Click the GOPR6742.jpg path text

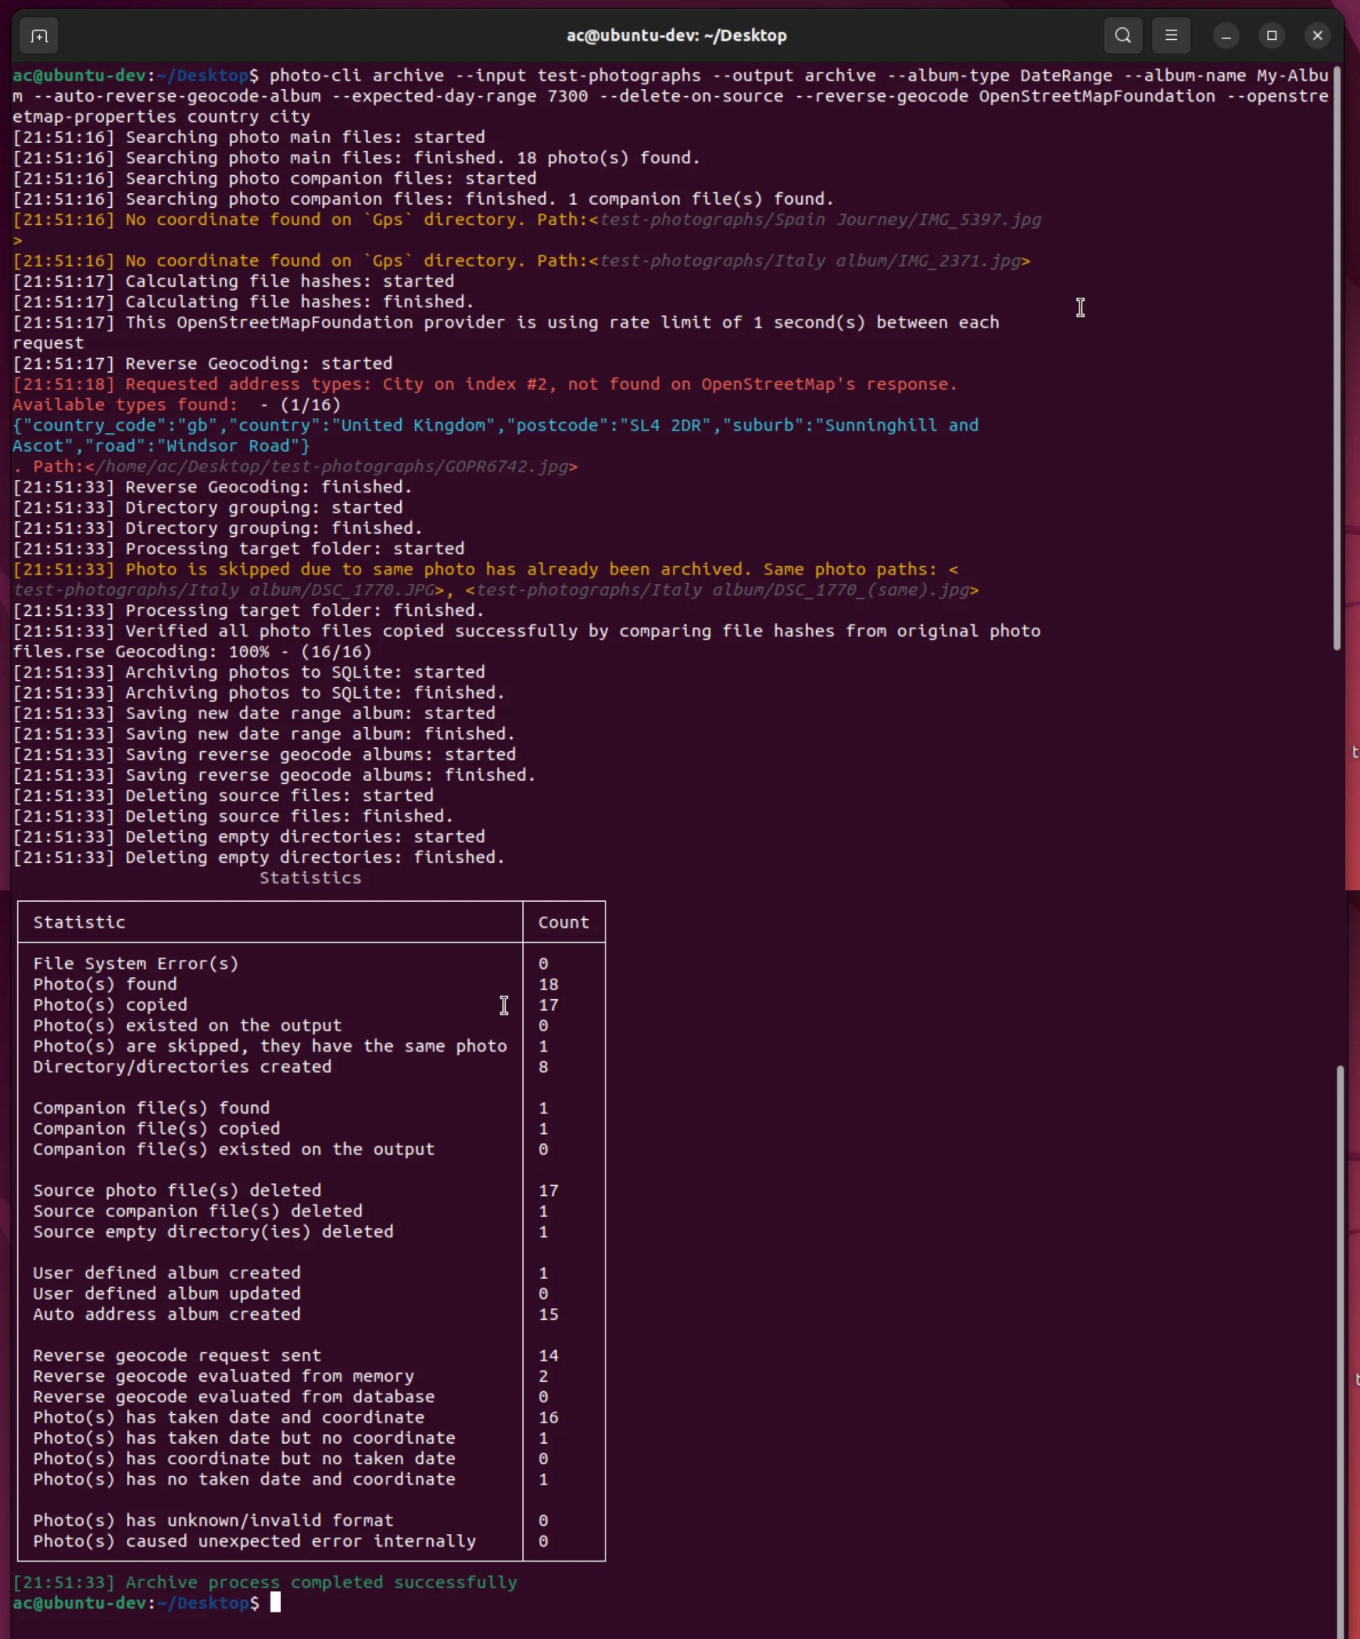332,467
